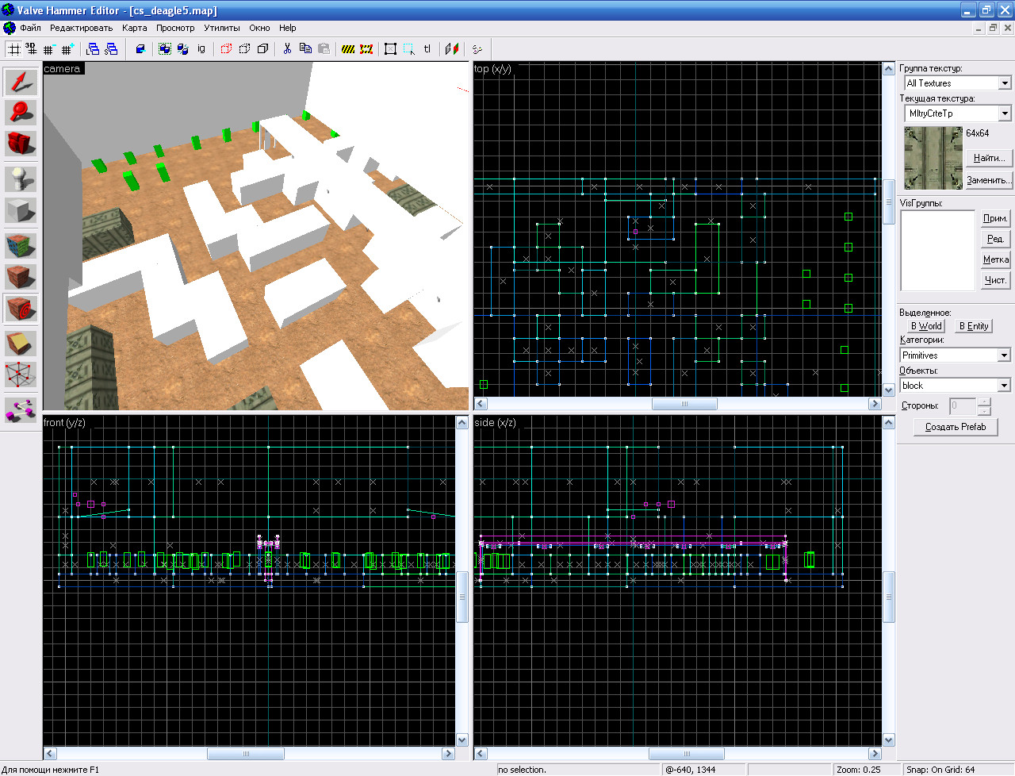
Task: Toggle the cordon state
Action: click(348, 49)
